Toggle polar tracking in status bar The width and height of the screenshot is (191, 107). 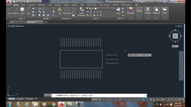[x=120, y=99]
